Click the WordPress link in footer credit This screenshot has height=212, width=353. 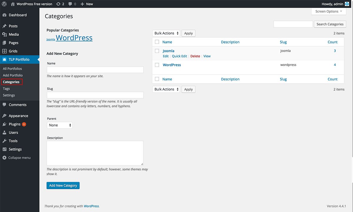click(x=91, y=206)
